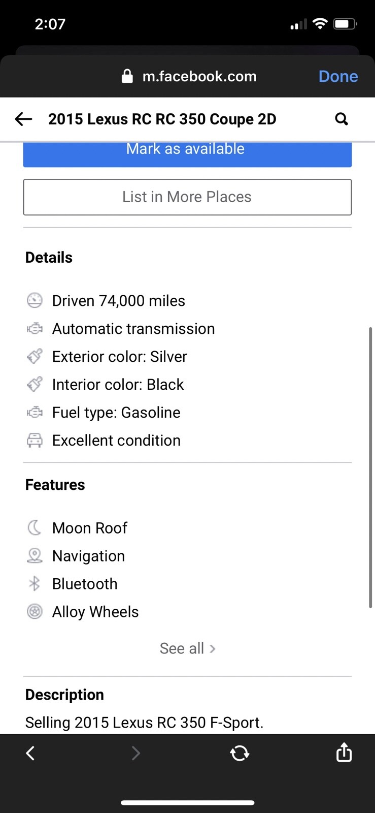
Task: Tap the listing description text
Action: pos(144,722)
